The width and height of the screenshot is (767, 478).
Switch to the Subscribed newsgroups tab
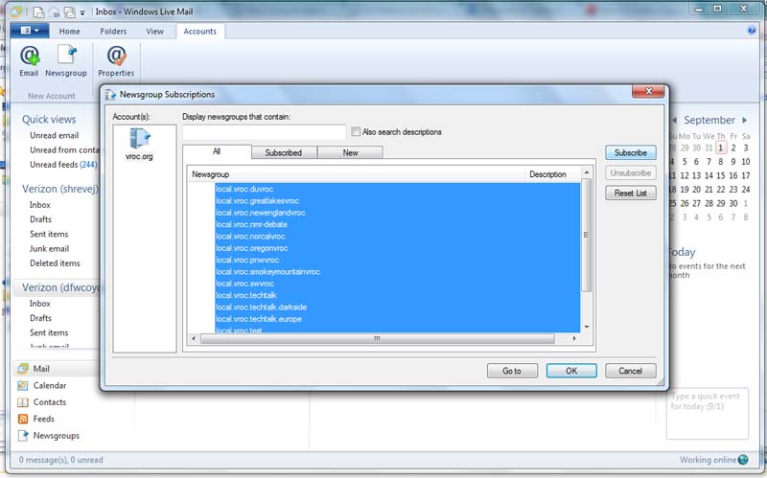pyautogui.click(x=284, y=152)
